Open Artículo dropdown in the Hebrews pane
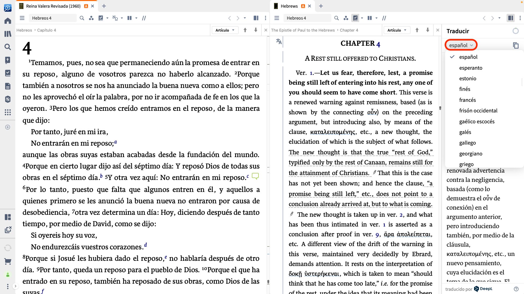This screenshot has height=294, width=524. 397,30
